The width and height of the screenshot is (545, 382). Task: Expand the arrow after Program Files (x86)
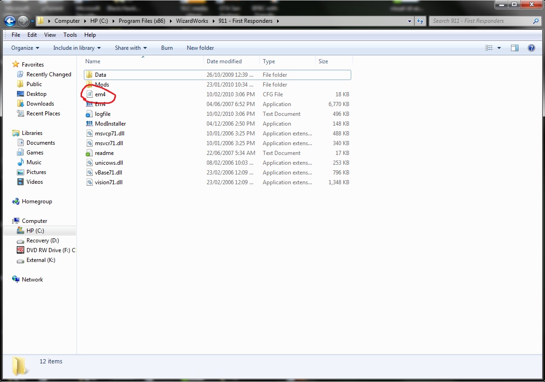[170, 21]
